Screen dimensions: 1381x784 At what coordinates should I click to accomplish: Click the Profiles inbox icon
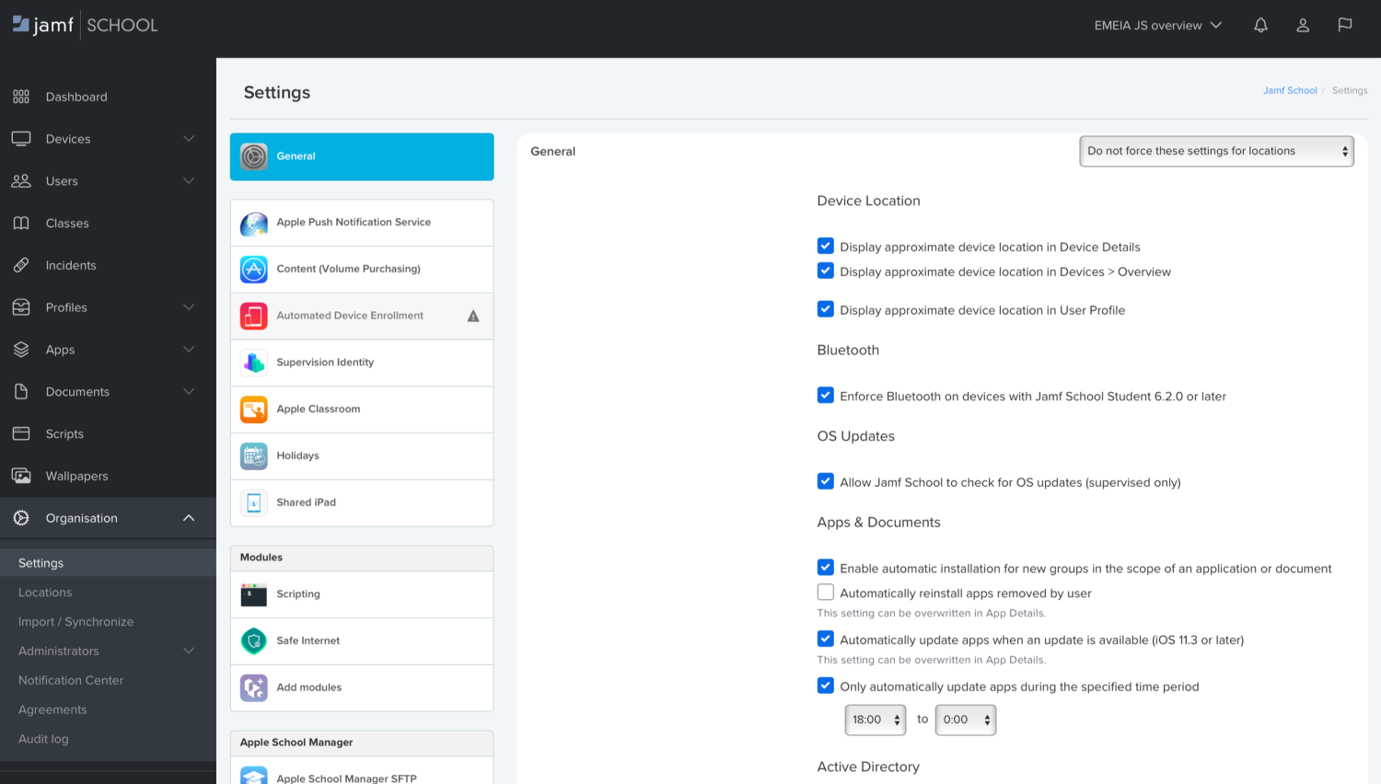(x=21, y=307)
